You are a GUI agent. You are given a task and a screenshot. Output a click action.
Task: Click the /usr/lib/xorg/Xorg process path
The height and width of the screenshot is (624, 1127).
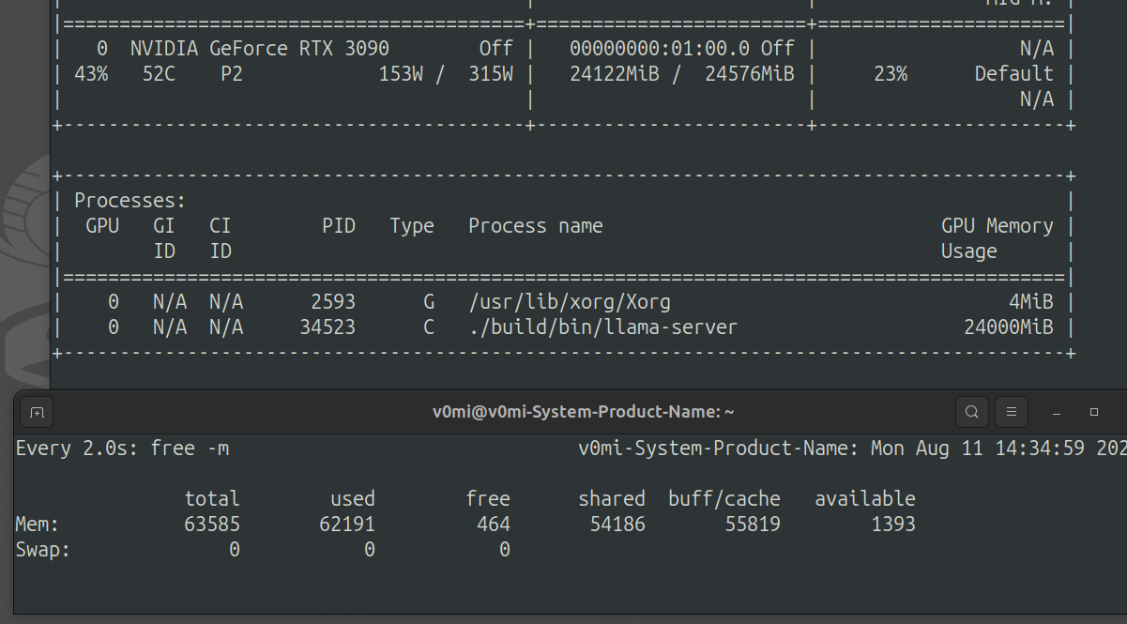coord(570,302)
